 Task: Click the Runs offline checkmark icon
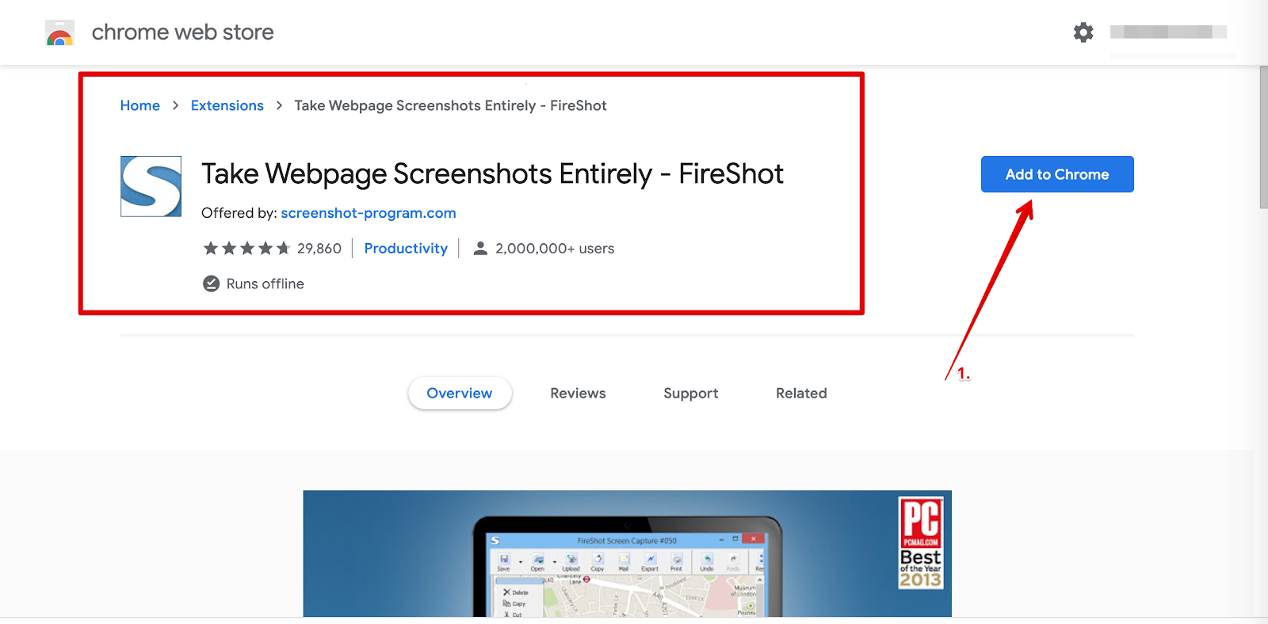pyautogui.click(x=211, y=283)
